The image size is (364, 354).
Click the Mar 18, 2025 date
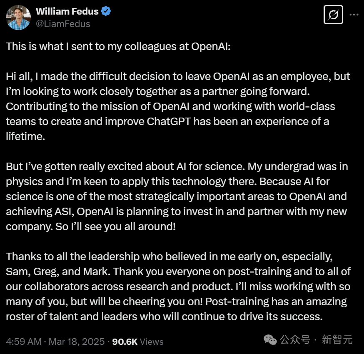(x=77, y=341)
